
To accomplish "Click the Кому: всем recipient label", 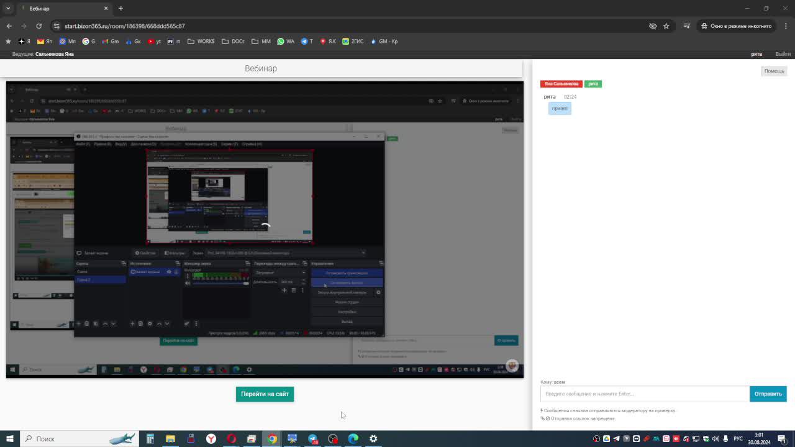I will [x=553, y=382].
